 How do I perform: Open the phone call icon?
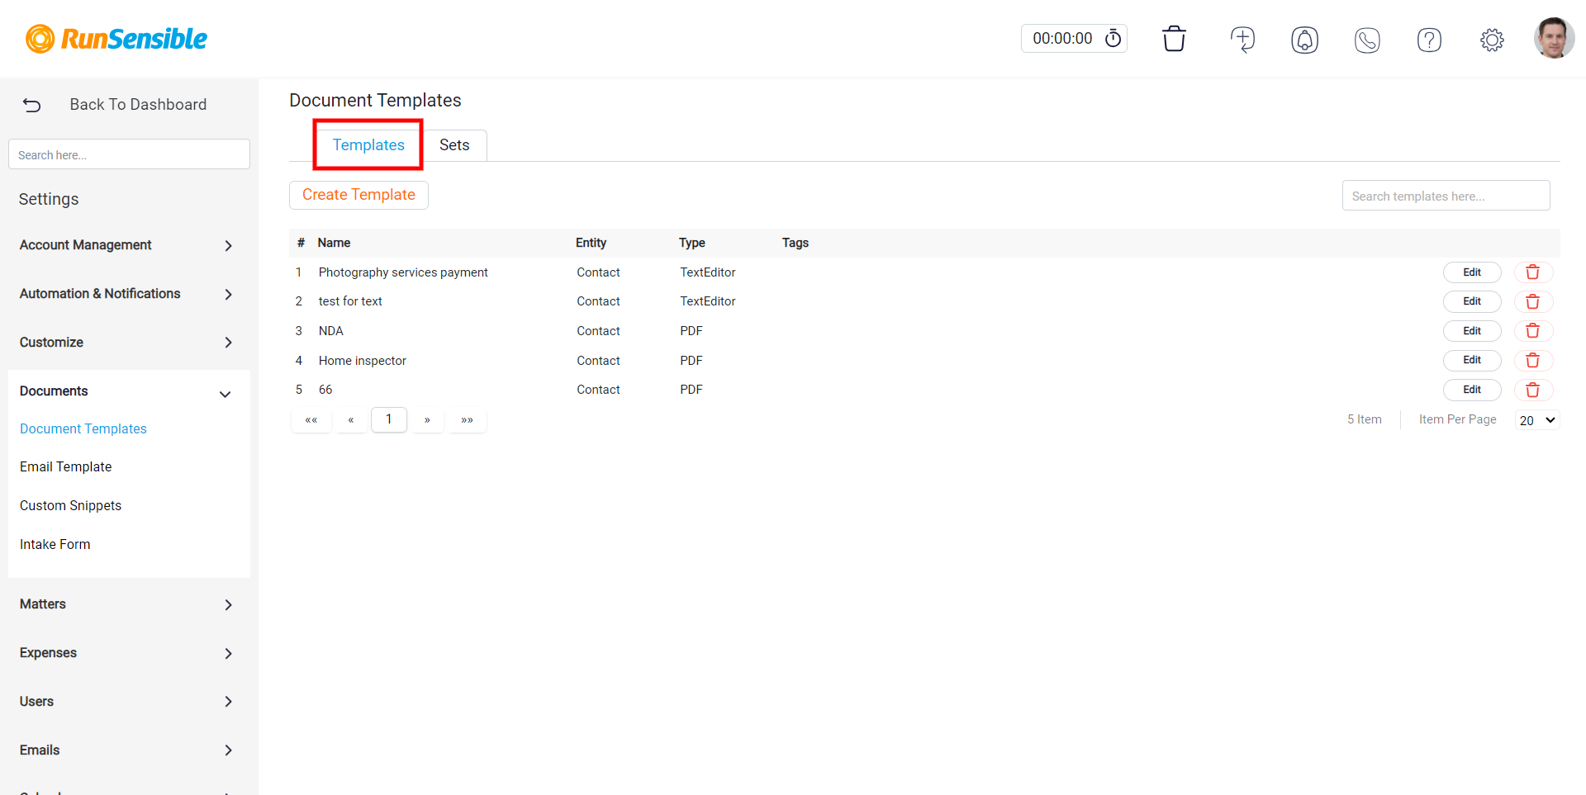pyautogui.click(x=1367, y=40)
